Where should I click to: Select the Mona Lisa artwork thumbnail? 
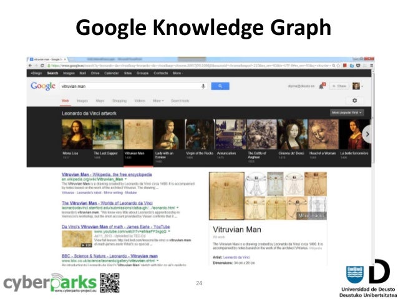(77, 134)
